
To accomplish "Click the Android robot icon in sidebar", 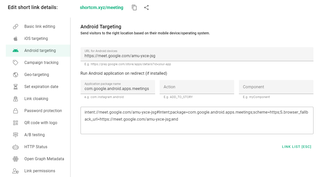I will click(15, 50).
